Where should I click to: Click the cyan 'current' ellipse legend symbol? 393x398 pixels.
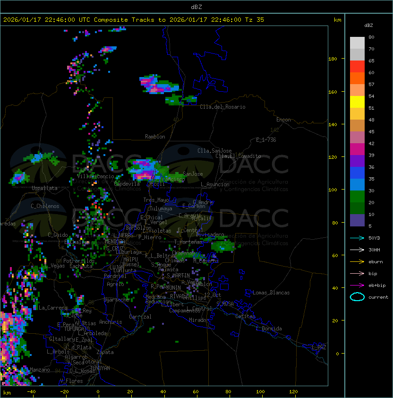(x=357, y=297)
